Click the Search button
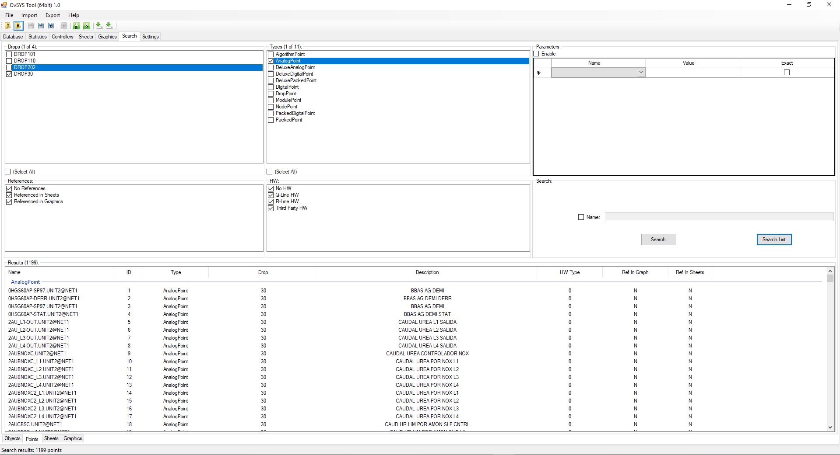Viewport: 840px width, 455px height. pyautogui.click(x=658, y=240)
